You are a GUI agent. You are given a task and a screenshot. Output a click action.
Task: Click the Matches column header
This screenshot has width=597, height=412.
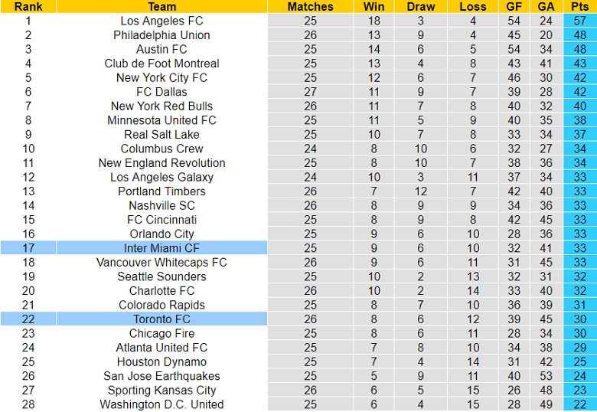310,6
